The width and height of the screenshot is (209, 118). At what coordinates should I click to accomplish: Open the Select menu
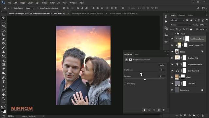pos(45,3)
